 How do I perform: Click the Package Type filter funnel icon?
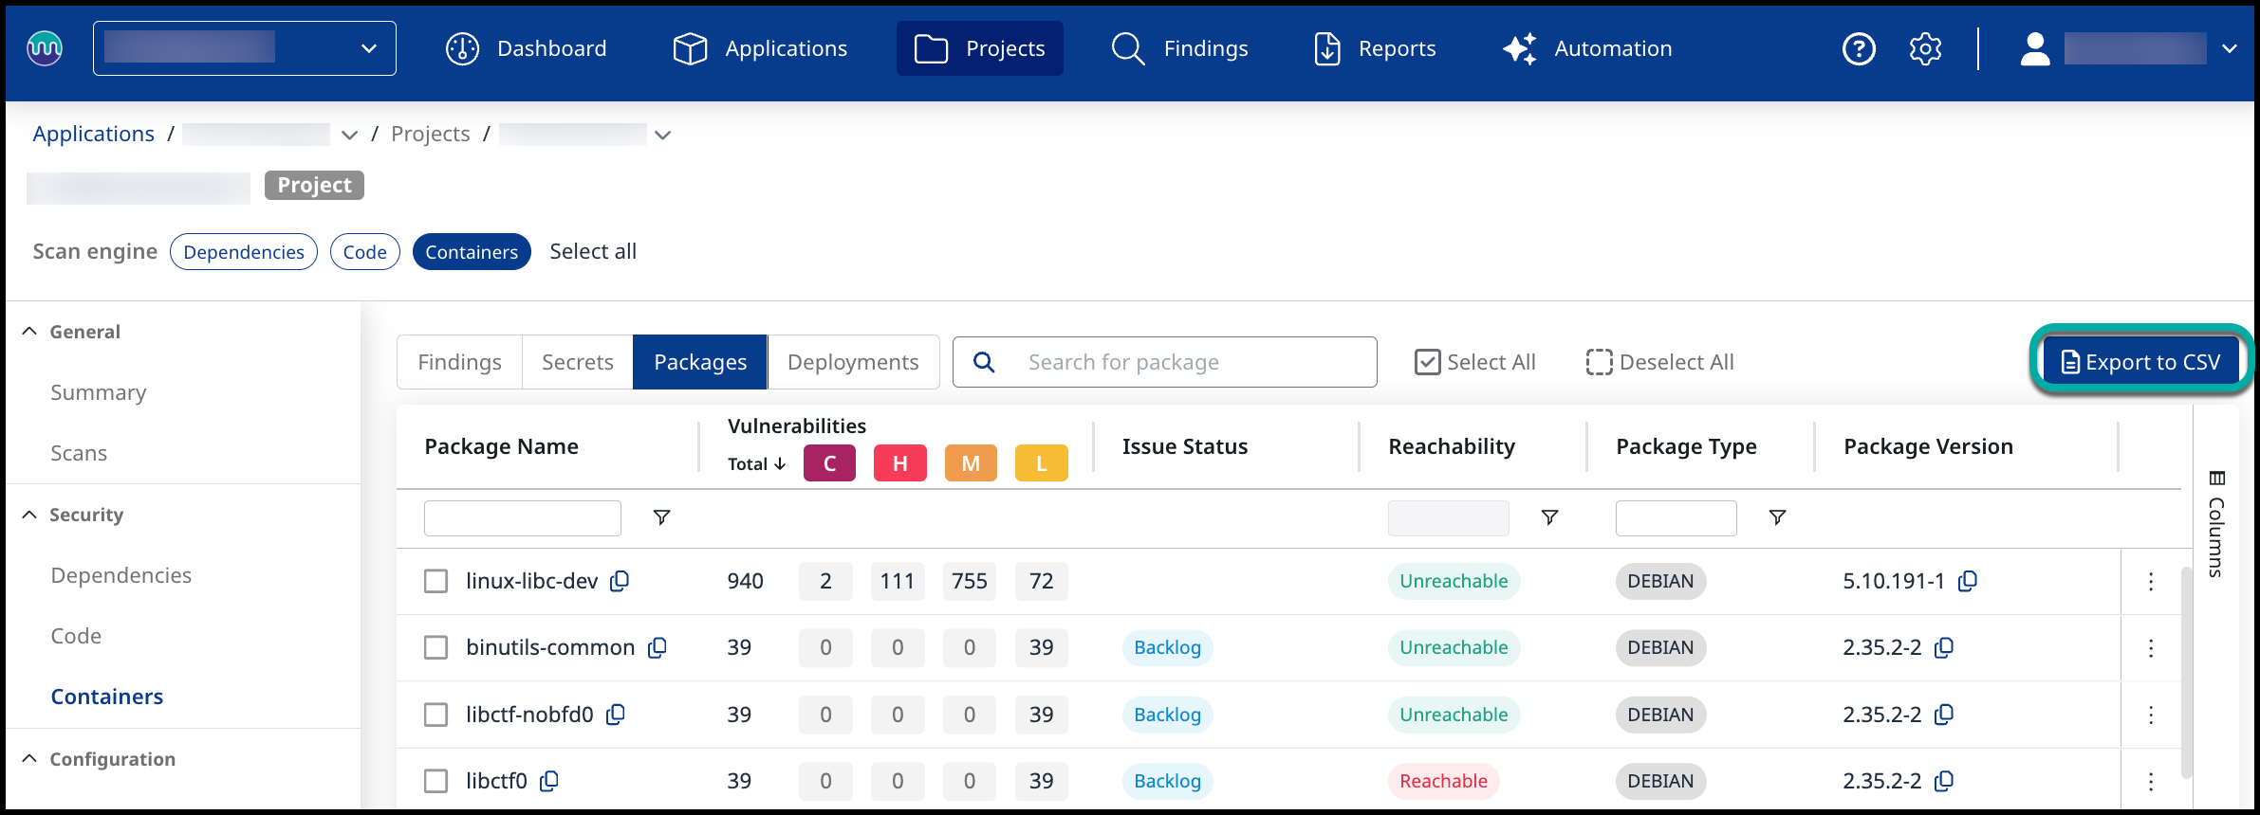1777,517
